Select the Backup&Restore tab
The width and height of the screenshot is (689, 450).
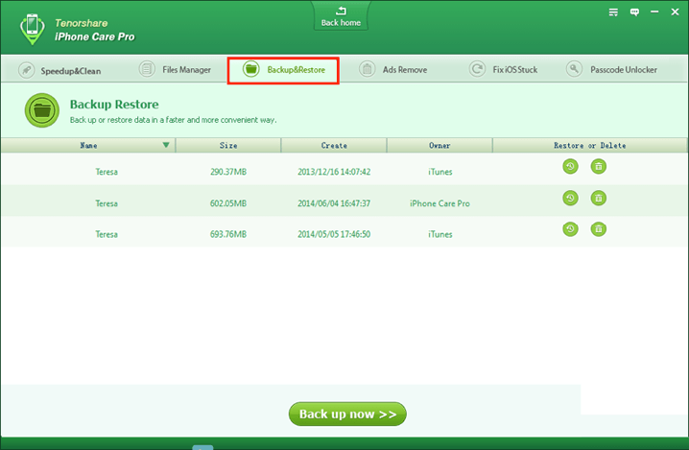coord(283,70)
